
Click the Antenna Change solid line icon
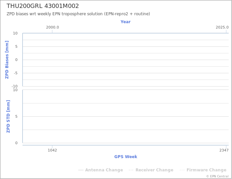(x=81, y=170)
